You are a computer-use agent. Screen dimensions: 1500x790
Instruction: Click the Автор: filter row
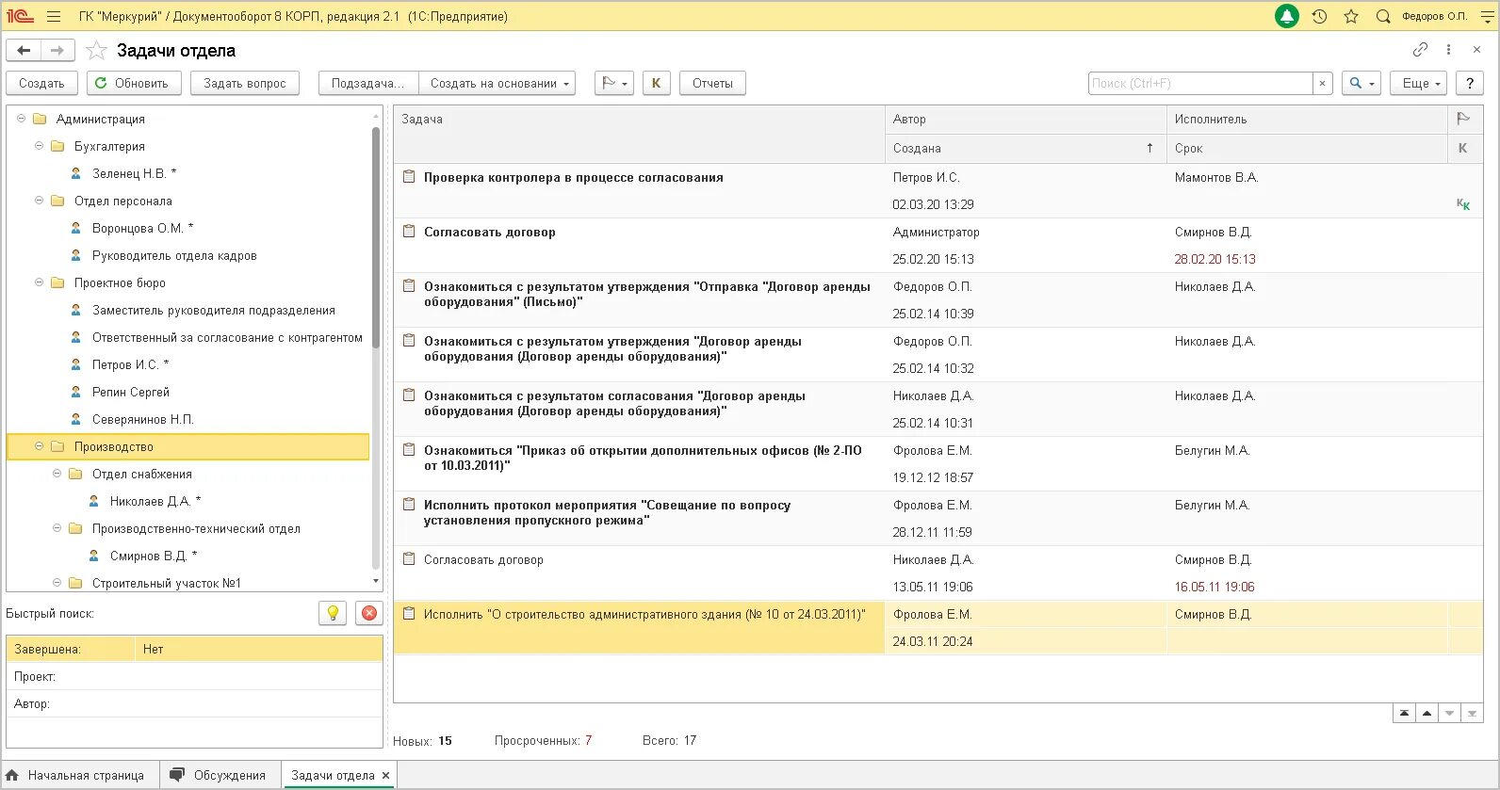195,703
